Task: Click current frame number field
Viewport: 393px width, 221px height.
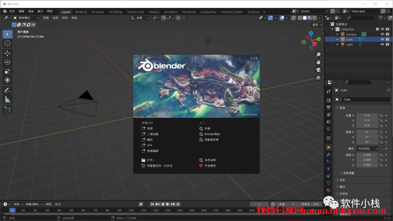Action: (x=259, y=204)
